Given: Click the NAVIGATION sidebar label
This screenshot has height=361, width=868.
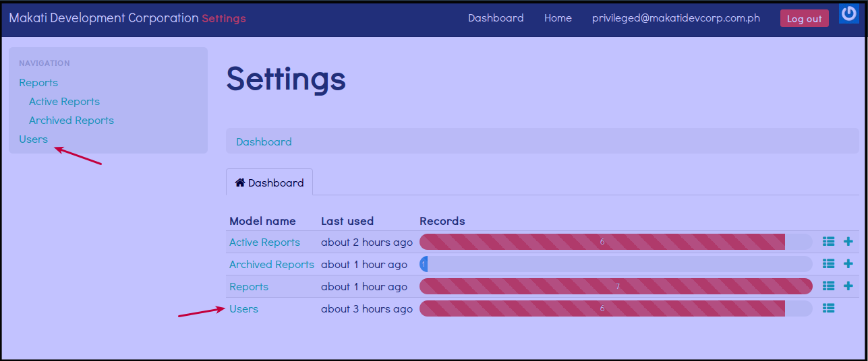Looking at the screenshot, I should click(x=45, y=63).
